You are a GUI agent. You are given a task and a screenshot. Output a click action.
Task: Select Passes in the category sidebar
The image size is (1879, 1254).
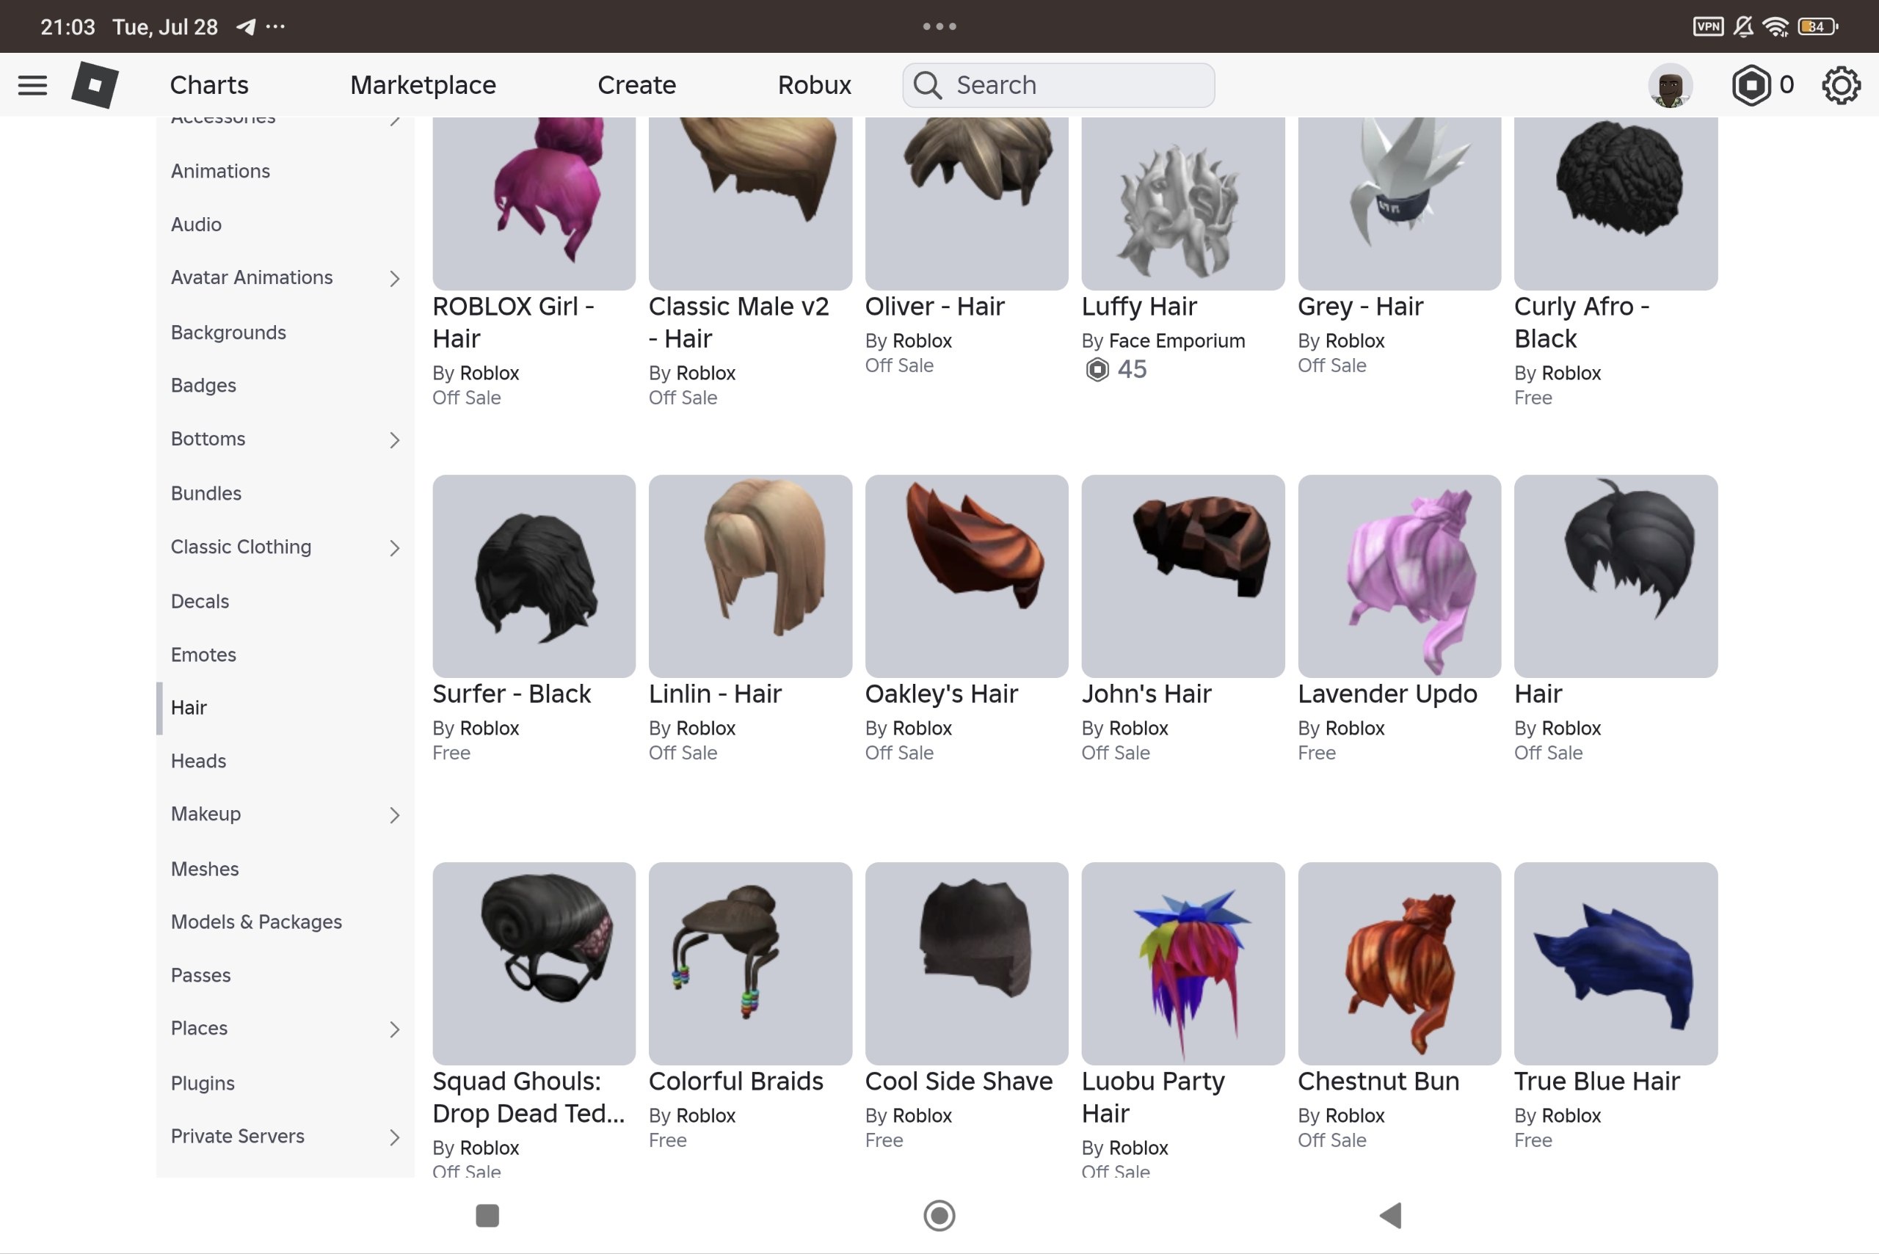click(201, 976)
